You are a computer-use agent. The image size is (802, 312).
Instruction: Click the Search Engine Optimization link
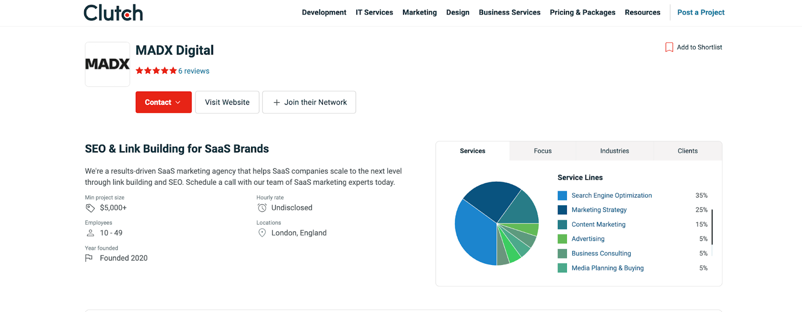tap(612, 195)
